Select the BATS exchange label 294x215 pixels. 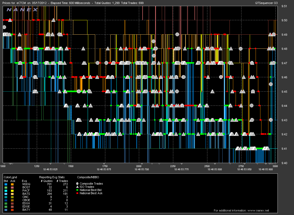(x=26, y=194)
